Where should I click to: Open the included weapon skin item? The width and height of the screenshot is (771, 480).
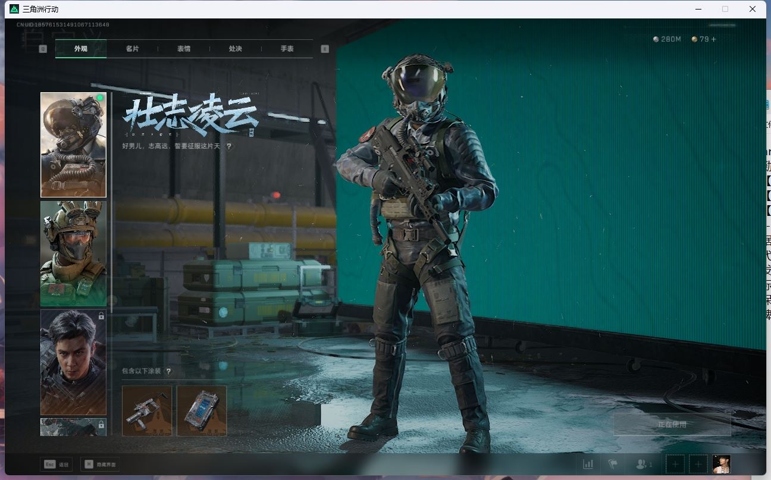[x=147, y=410]
